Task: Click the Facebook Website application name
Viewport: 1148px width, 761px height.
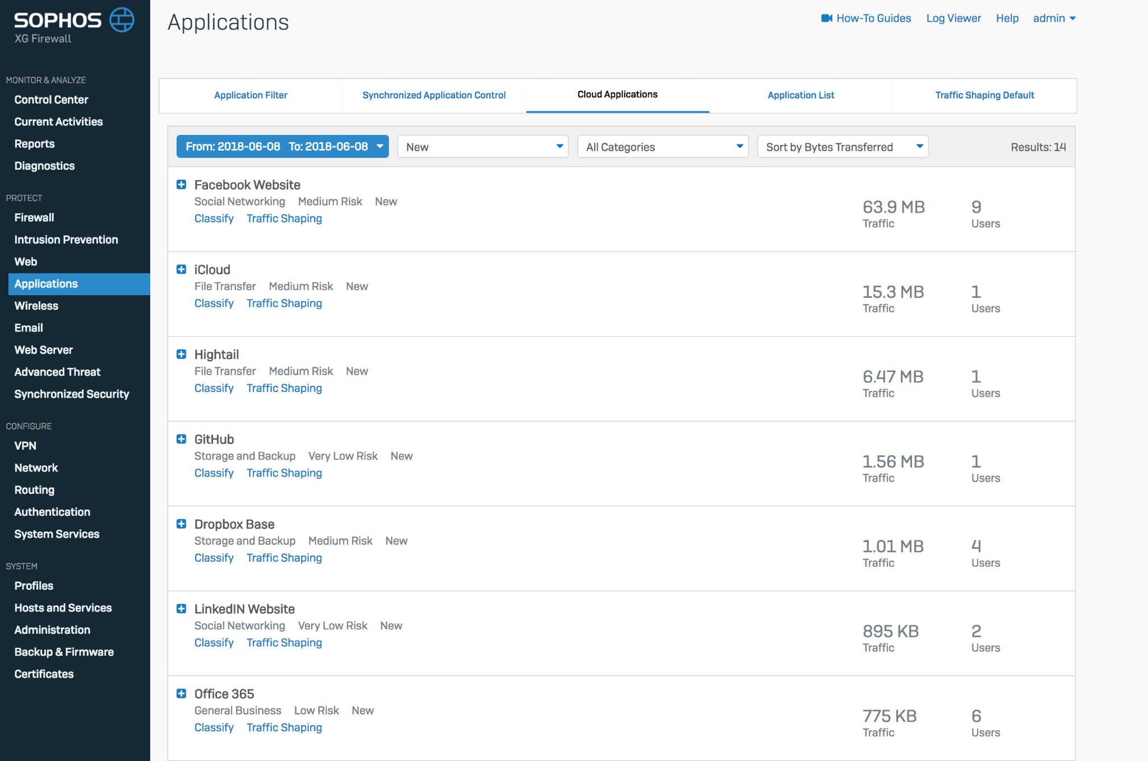Action: 247,185
